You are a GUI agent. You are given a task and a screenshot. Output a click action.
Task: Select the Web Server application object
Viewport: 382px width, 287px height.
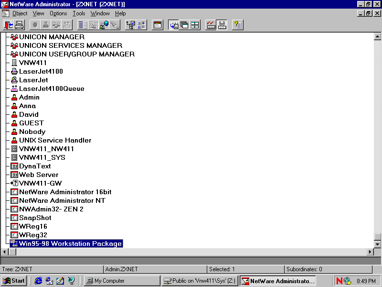tap(34, 175)
